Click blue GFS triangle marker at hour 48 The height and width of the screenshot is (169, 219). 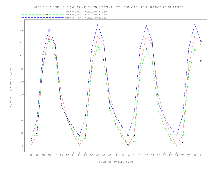[128, 135]
